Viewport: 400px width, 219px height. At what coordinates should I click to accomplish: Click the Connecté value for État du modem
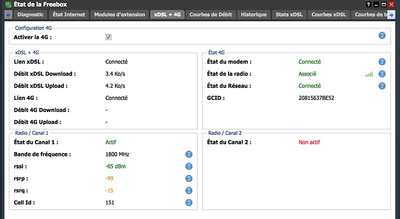pos(309,62)
